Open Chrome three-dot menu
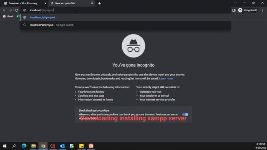The height and width of the screenshot is (150, 267). tap(263, 10)
